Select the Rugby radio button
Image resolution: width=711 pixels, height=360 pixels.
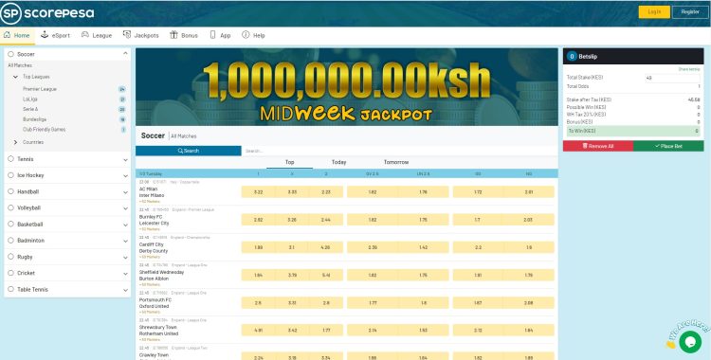pos(10,257)
